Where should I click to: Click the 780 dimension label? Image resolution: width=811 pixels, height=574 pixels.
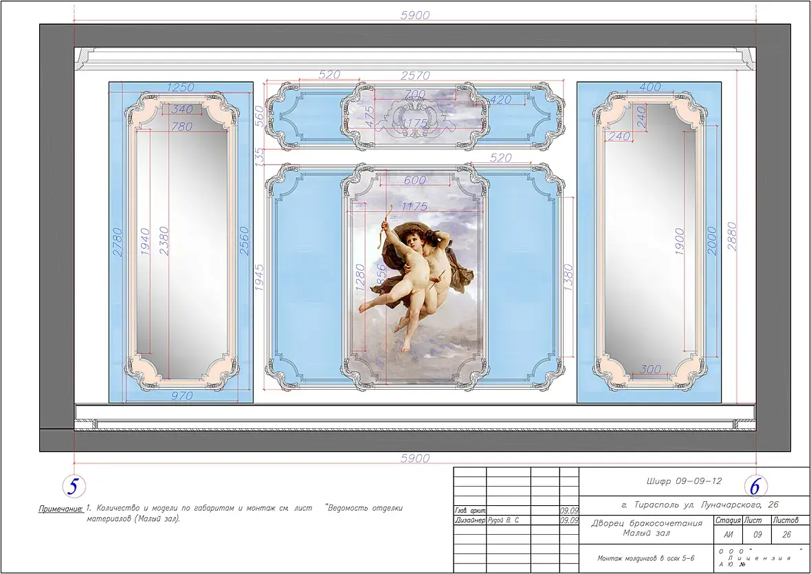tap(181, 126)
